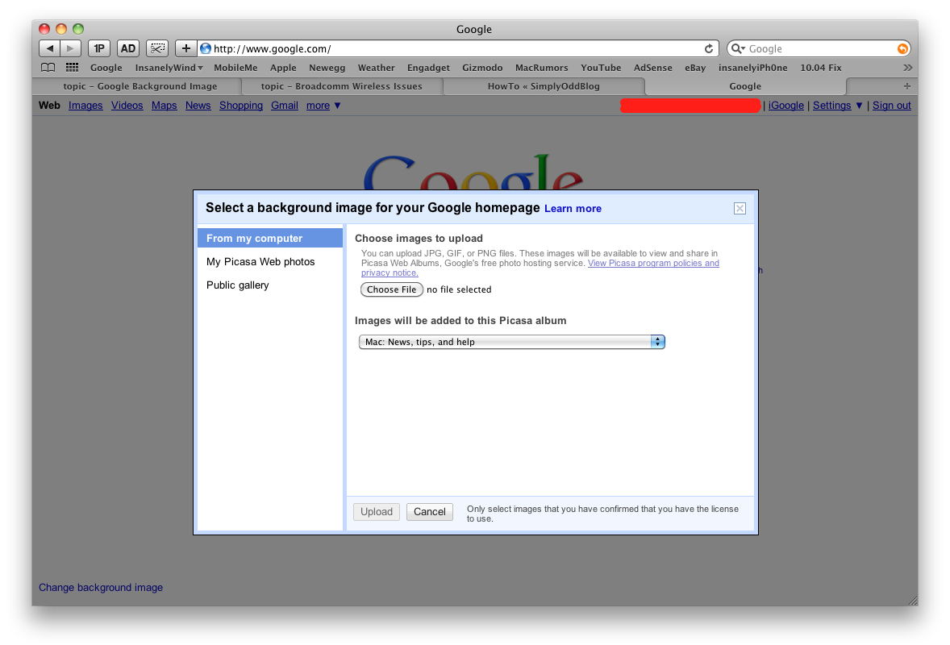
Task: Select the Google tab
Action: [x=745, y=86]
